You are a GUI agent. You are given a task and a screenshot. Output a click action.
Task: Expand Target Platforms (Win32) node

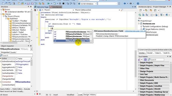141,29
